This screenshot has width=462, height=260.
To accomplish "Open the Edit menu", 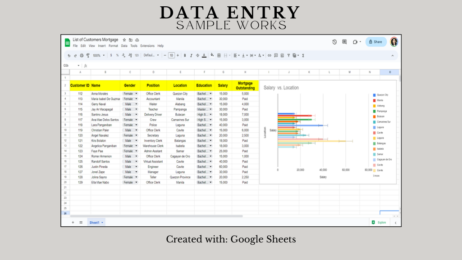I will (x=83, y=46).
